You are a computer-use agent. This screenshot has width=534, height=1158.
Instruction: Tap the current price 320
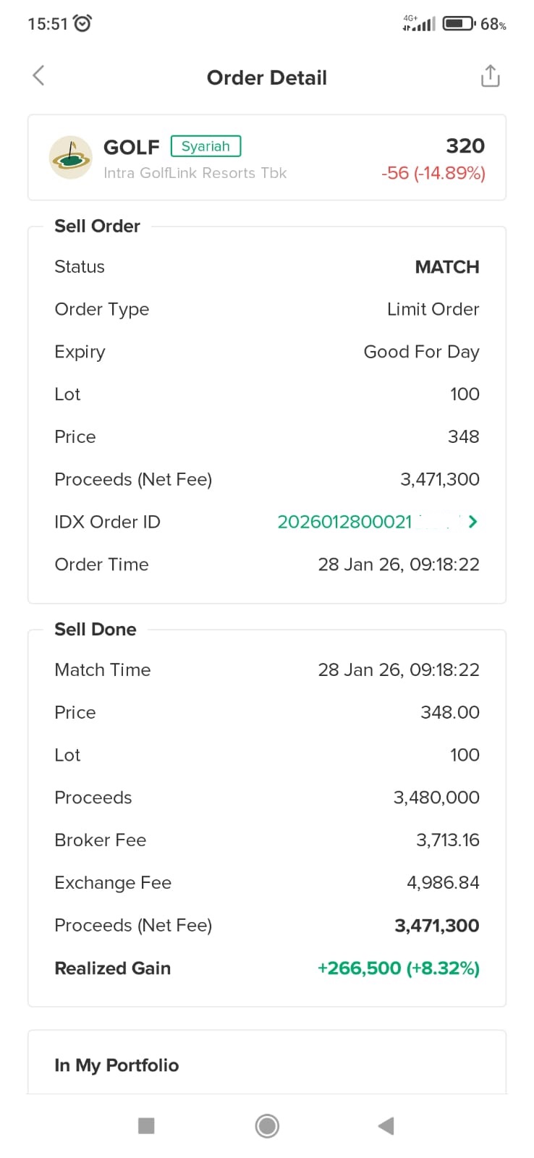tap(465, 146)
